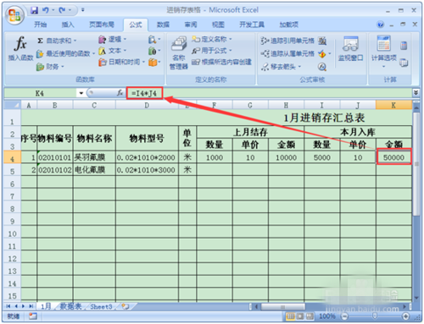Click the Office button orb
Image resolution: width=424 pixels, height=324 pixels.
(x=14, y=15)
